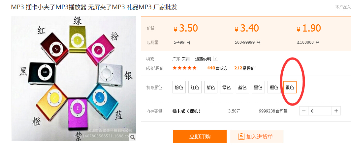Click the 加入进货单 button
This screenshot has width=351, height=146.
(257, 136)
